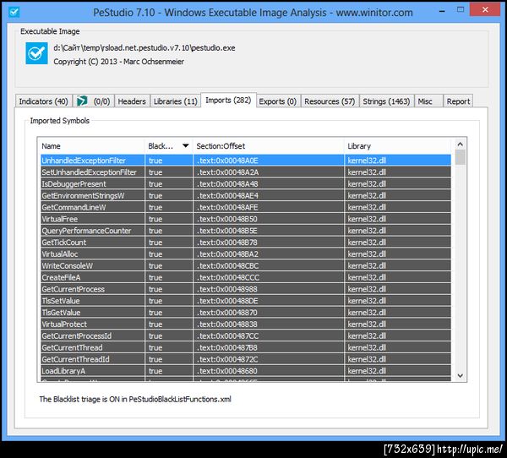The height and width of the screenshot is (458, 507).
Task: Select the SetUnhandledExceptionFilter row
Action: click(x=246, y=172)
